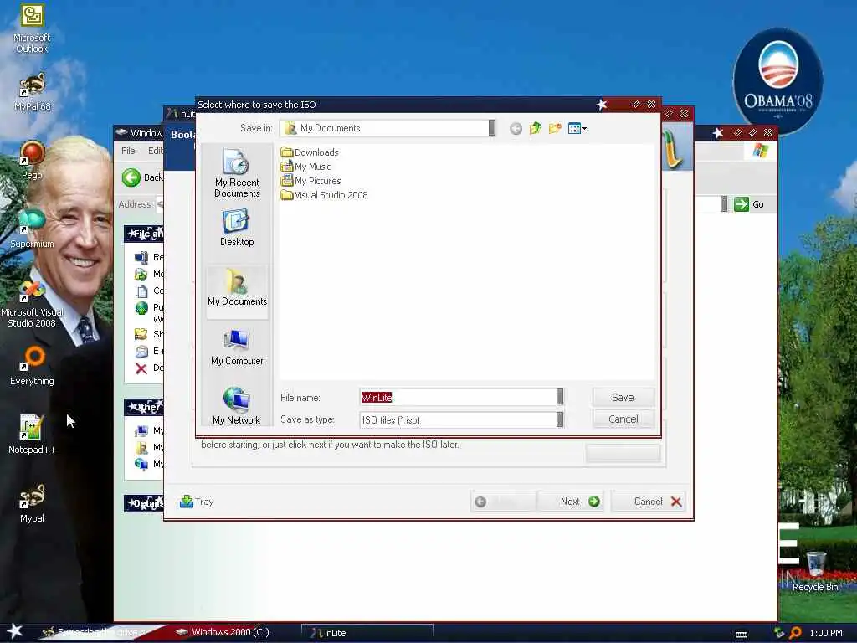Open My Network in places bar
The image size is (857, 643).
237,406
